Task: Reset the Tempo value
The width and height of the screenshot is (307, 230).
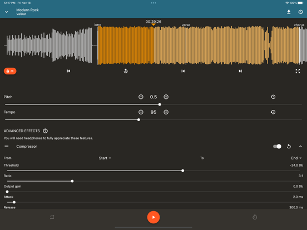Action: pyautogui.click(x=273, y=112)
